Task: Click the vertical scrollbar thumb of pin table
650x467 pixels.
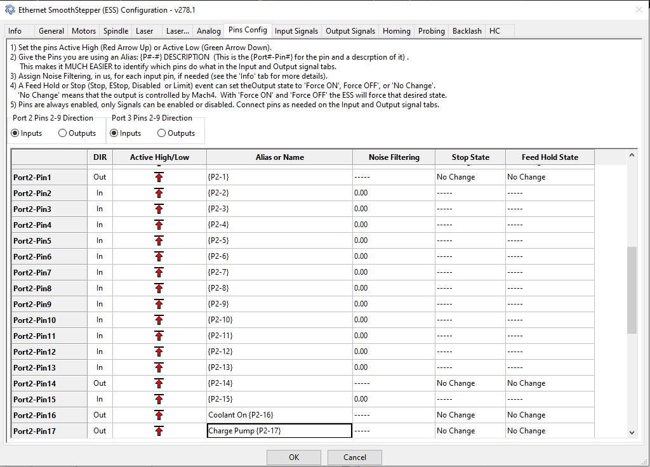Action: [632, 290]
